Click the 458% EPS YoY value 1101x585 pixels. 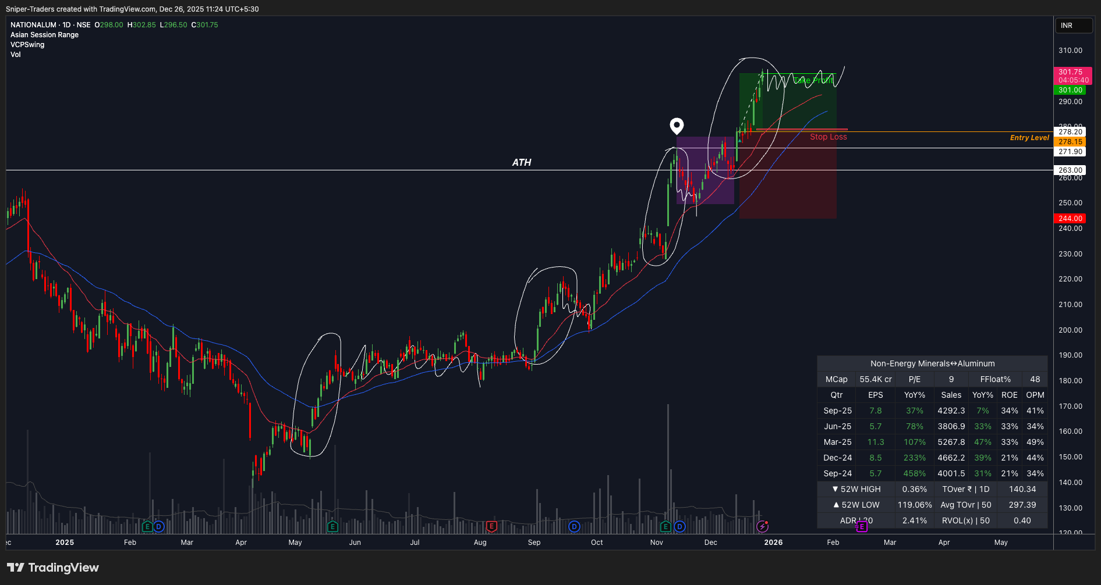pyautogui.click(x=914, y=473)
